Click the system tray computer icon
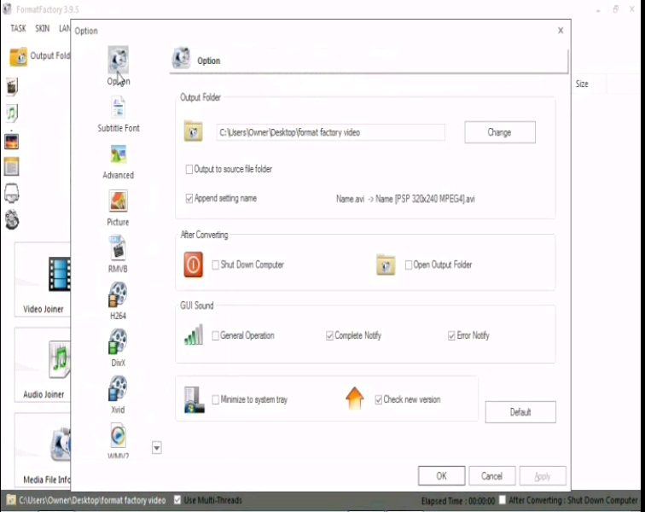This screenshot has height=512, width=645. (194, 399)
